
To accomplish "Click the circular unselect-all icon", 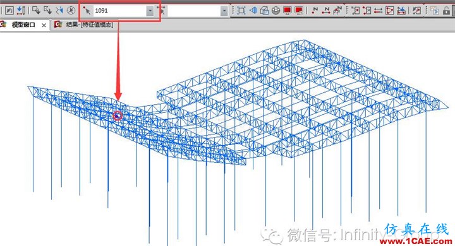I will coord(71,11).
